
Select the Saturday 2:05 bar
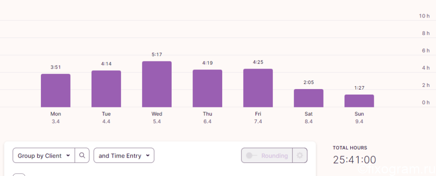click(309, 98)
